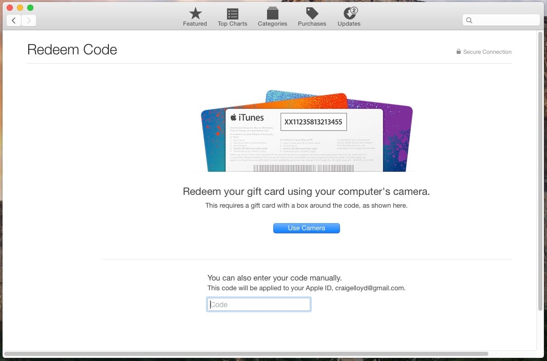The width and height of the screenshot is (547, 361).
Task: Click 'This requires a gift card with a box' text
Action: point(306,206)
